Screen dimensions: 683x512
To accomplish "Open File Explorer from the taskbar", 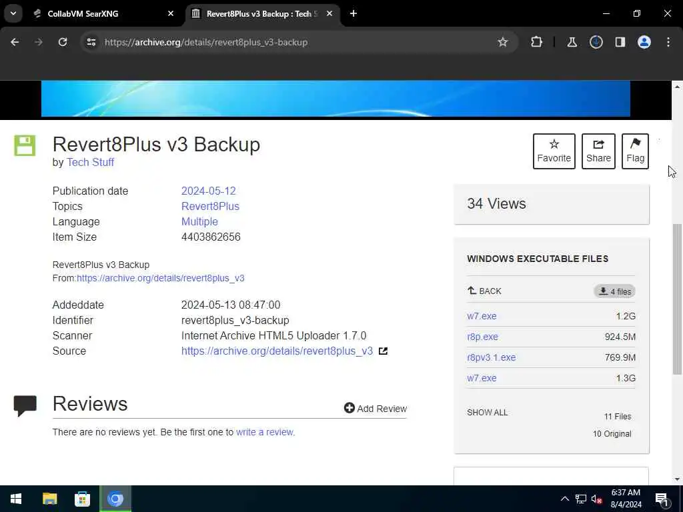I will 49,499.
